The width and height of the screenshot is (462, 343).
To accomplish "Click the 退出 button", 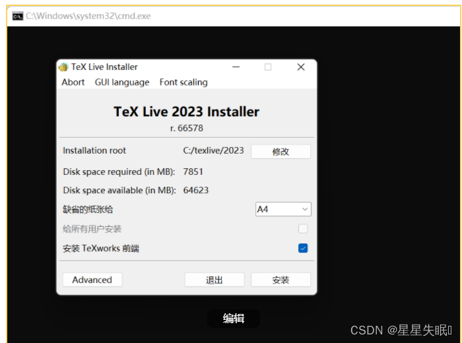I will tap(214, 280).
